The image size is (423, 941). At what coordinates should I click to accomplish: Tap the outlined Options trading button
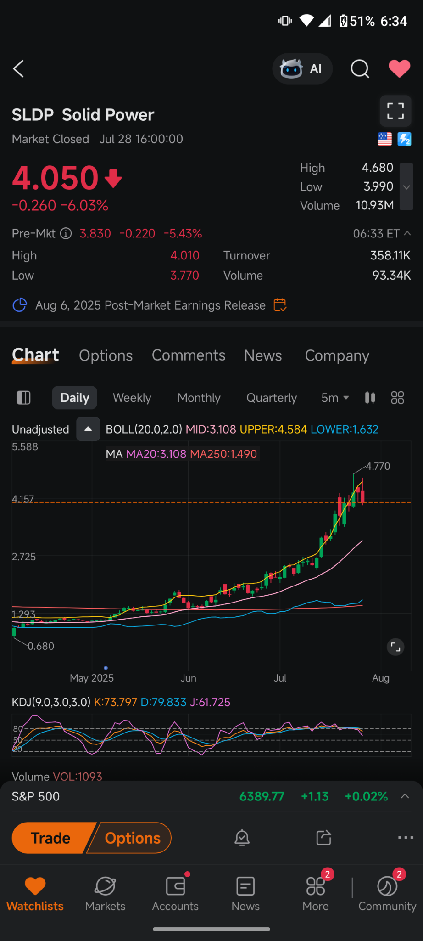[x=130, y=838]
